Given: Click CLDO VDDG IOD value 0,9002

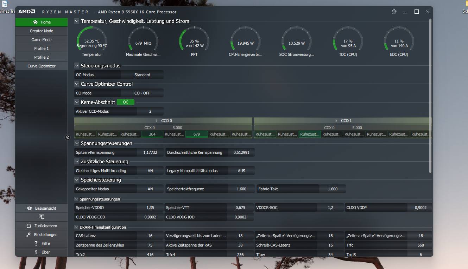Looking at the screenshot, I should (x=240, y=217).
